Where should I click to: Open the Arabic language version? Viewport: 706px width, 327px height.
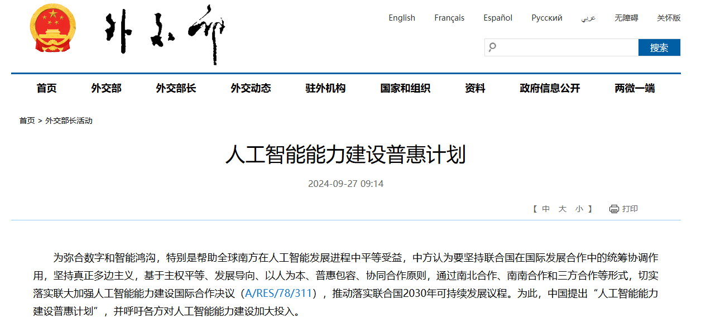click(588, 18)
